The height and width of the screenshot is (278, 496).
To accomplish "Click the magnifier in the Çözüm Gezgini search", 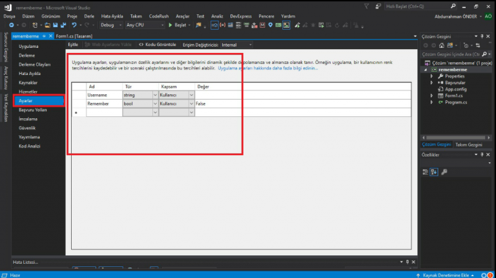I will pos(484,54).
